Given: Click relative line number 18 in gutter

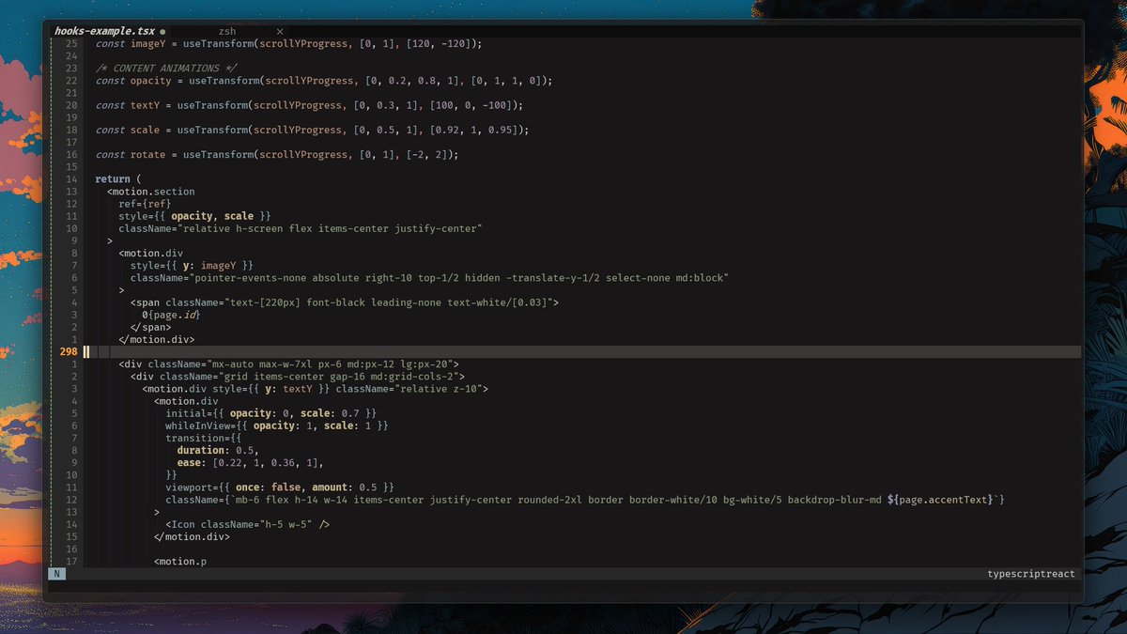Looking at the screenshot, I should (71, 130).
